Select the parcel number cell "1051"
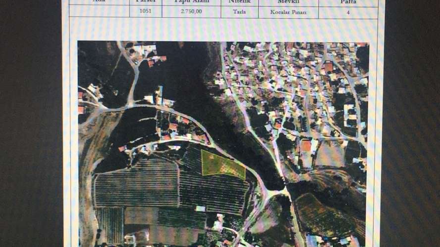This screenshot has height=247, width=440. [x=145, y=11]
